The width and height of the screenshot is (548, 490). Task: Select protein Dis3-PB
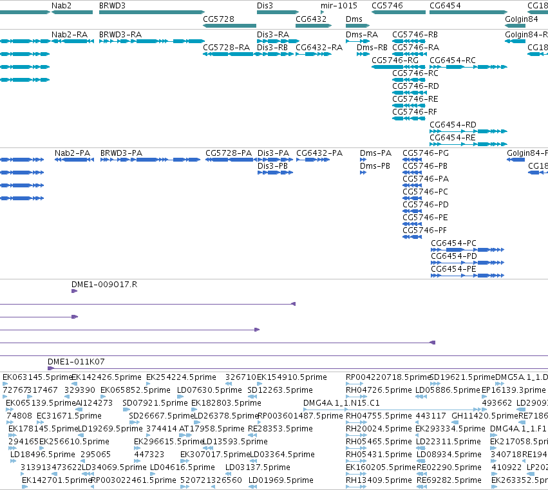[272, 166]
